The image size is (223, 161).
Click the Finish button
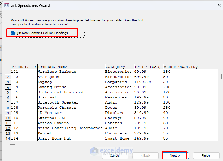point(206,156)
